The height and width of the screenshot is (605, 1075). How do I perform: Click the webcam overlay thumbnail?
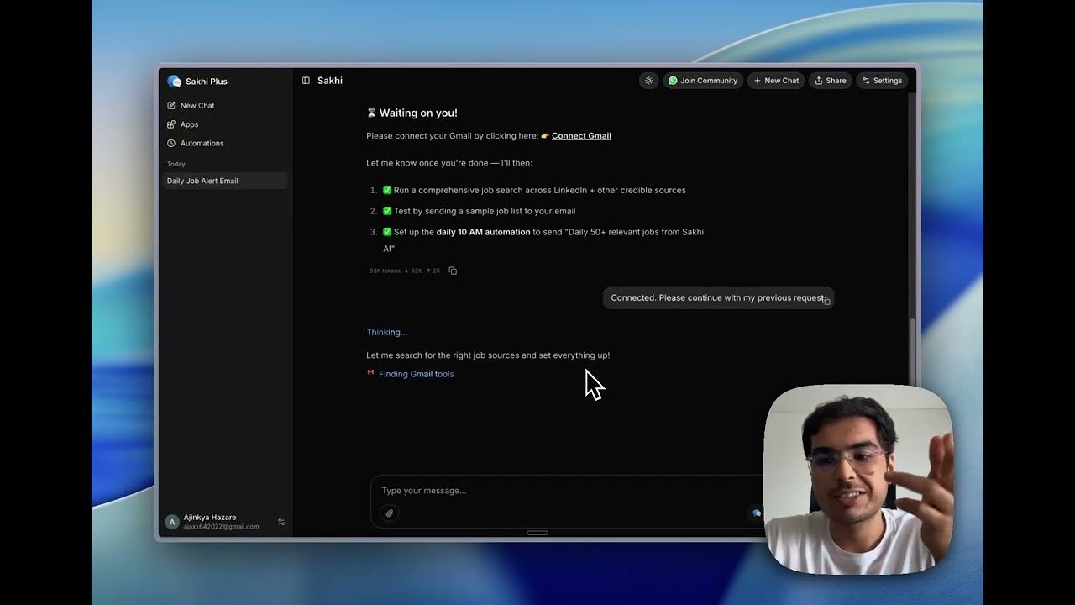[858, 479]
